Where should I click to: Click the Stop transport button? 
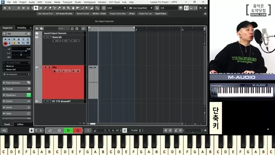[x=59, y=131]
